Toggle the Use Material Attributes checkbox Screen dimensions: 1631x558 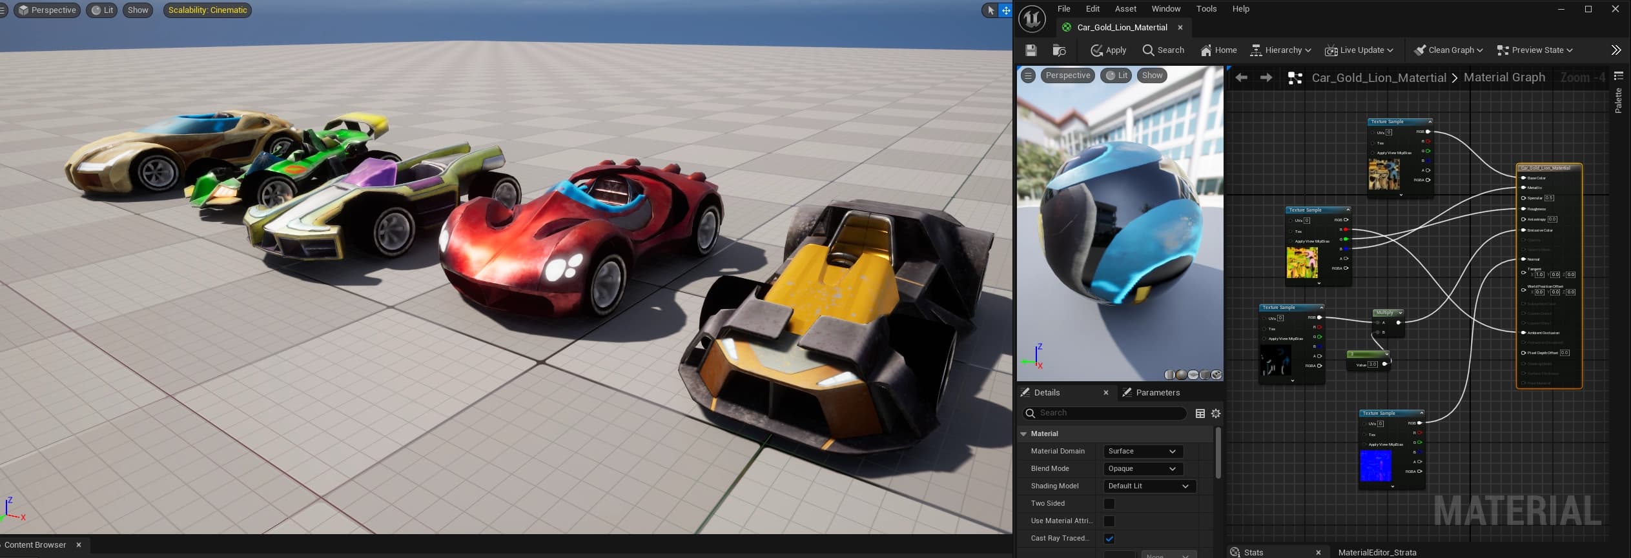coord(1109,521)
